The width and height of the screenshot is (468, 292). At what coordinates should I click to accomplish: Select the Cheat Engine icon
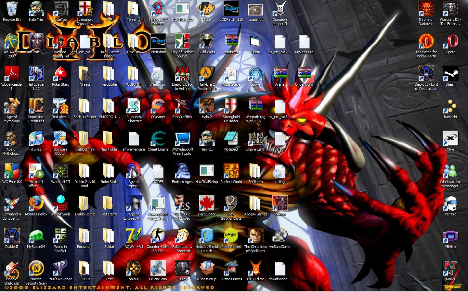click(x=158, y=139)
